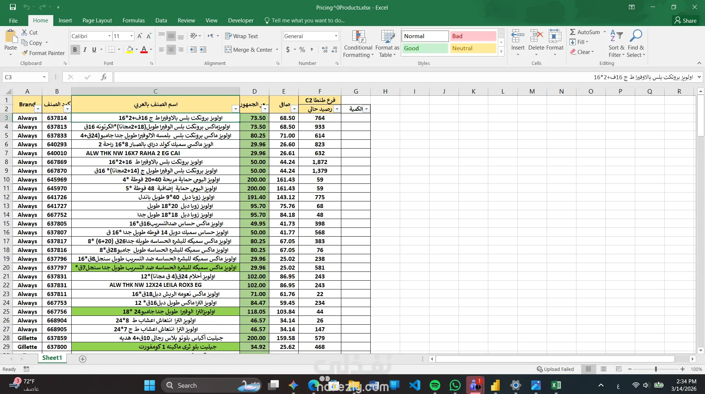Viewport: 705px width, 394px height.
Task: Decrease decimal places
Action: click(334, 50)
